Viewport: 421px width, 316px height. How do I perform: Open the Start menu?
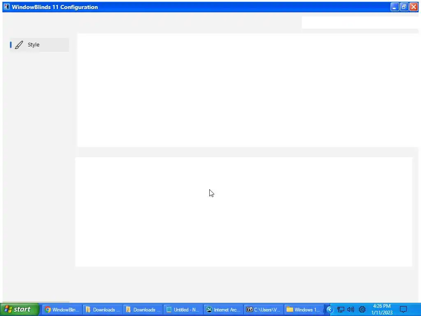click(19, 309)
